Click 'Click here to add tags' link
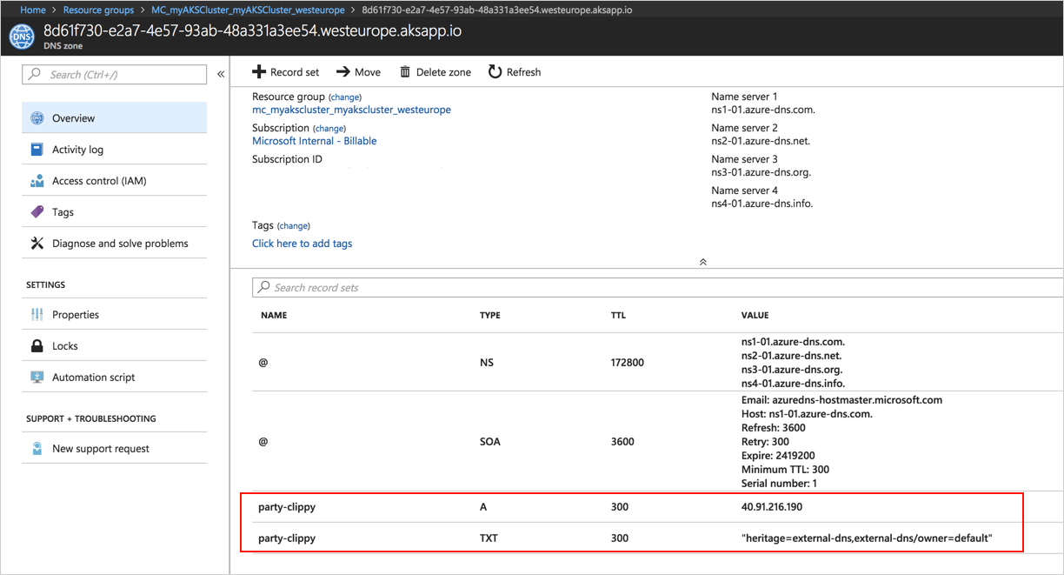1064x575 pixels. (302, 244)
